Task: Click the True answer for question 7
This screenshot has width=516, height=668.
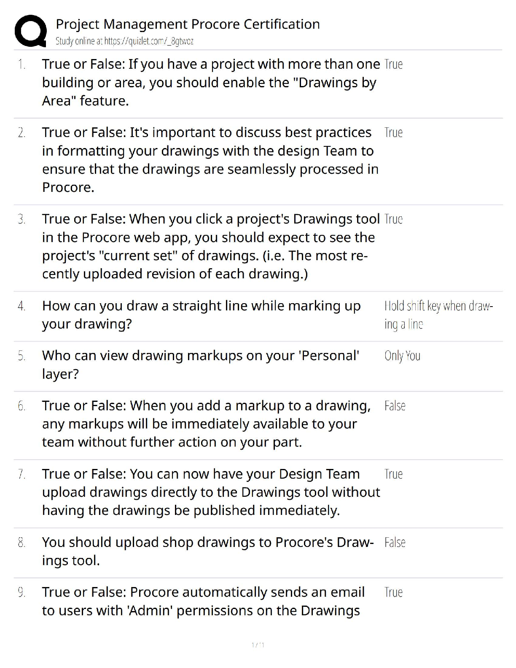Action: pyautogui.click(x=393, y=474)
